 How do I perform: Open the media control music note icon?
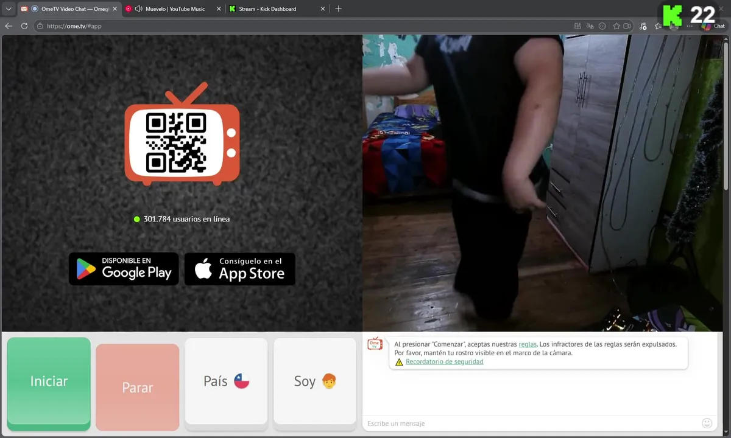(x=643, y=26)
